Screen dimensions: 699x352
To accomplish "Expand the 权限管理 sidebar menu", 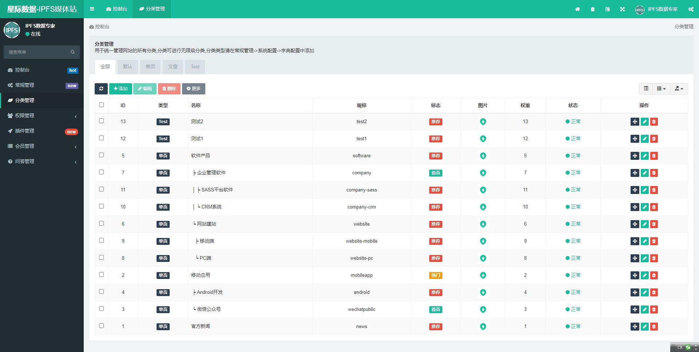I will click(x=42, y=116).
